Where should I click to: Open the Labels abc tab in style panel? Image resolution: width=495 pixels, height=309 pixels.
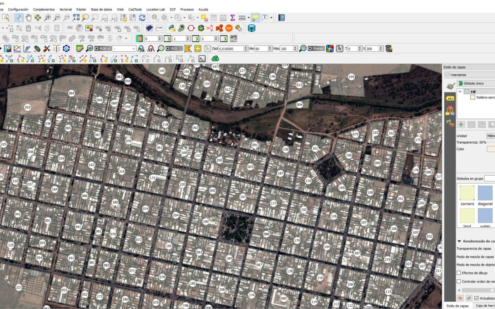[x=450, y=98]
